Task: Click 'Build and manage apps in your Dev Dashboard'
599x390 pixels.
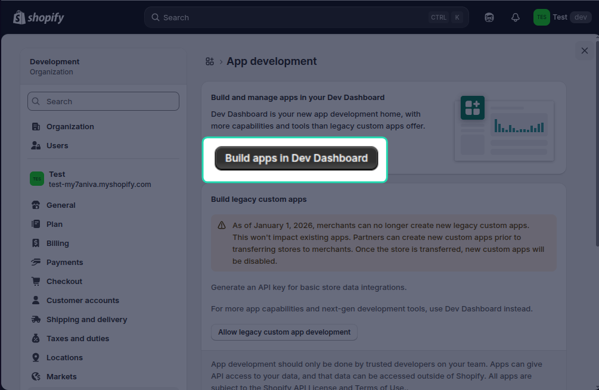Action: (297, 97)
